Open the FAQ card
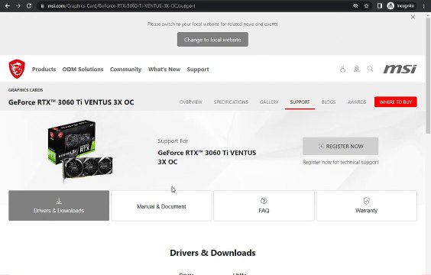431x275 pixels. tap(264, 205)
